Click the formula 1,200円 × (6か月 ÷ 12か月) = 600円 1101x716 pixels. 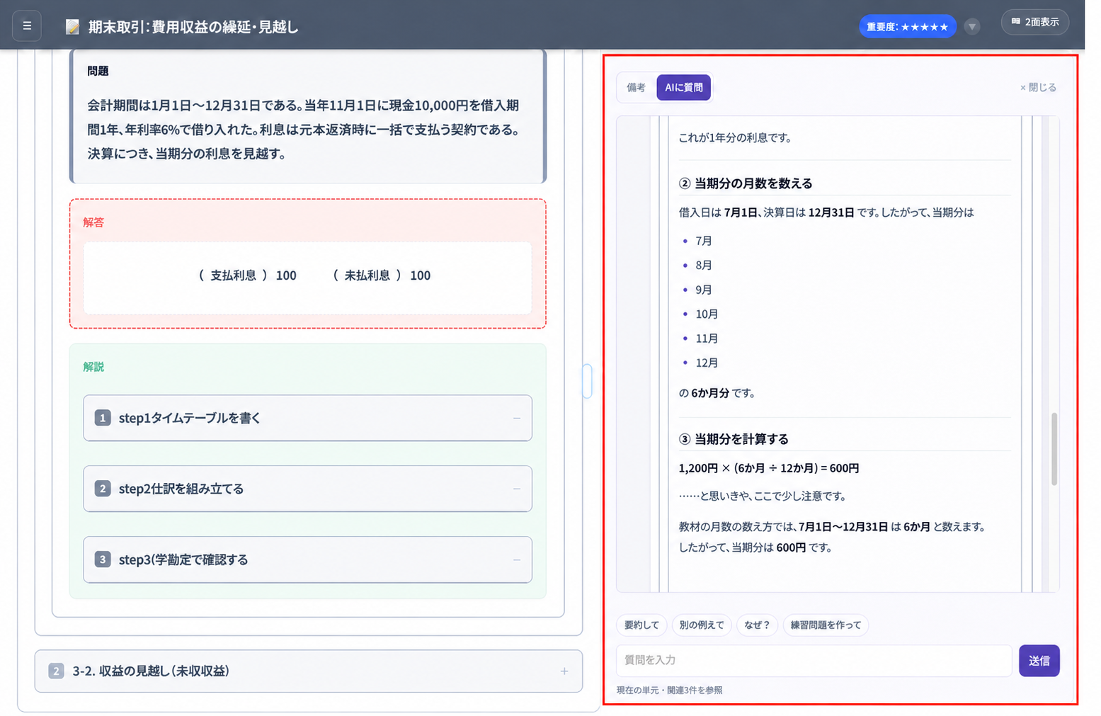tap(769, 469)
